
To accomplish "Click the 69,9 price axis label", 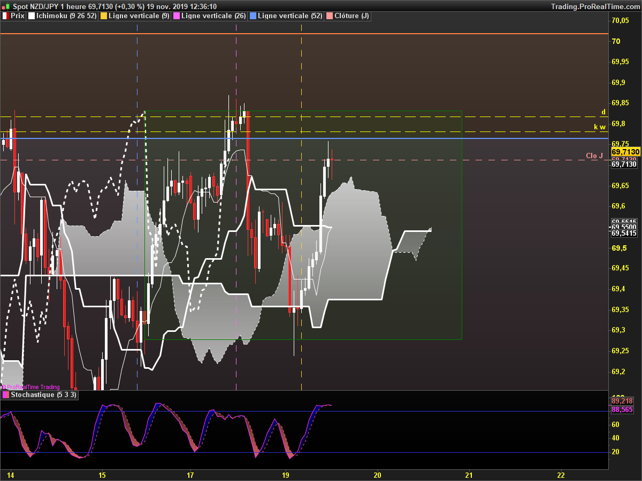I will point(618,82).
